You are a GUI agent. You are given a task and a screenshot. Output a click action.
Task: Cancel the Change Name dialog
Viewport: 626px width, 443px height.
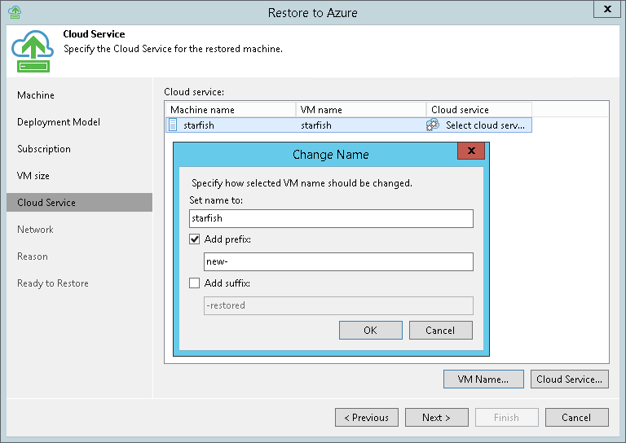click(x=440, y=330)
